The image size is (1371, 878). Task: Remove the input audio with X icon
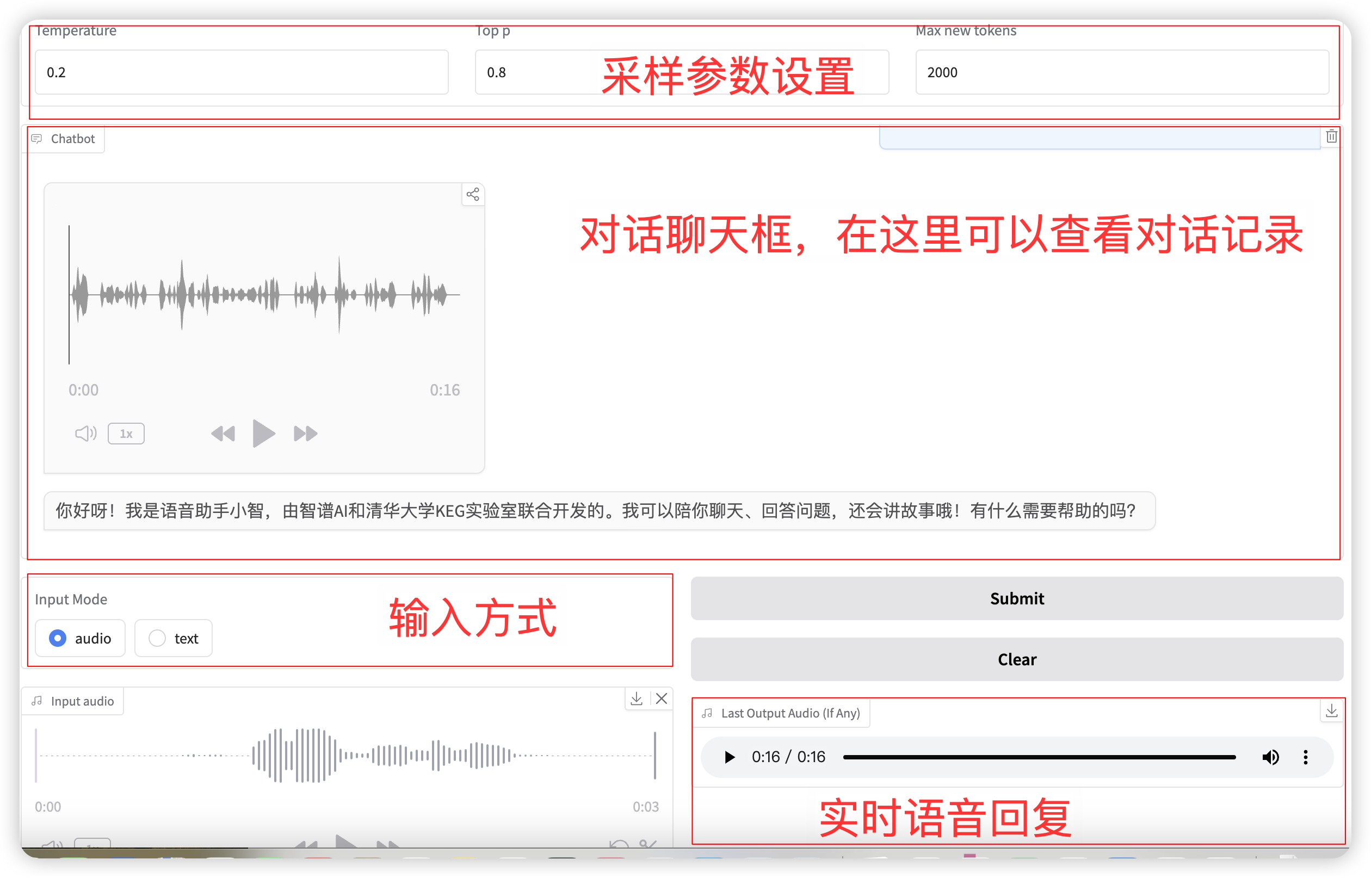click(661, 698)
